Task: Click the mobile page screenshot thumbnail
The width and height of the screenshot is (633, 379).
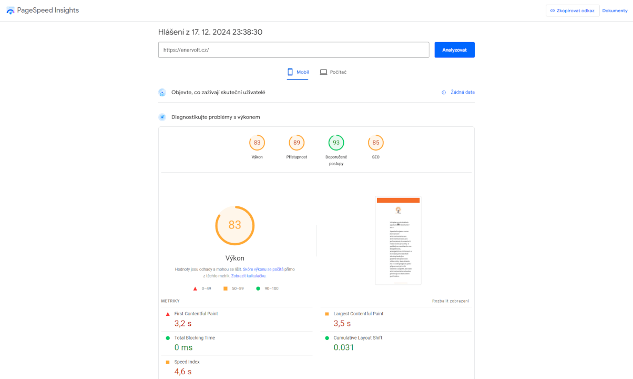Action: tap(398, 241)
